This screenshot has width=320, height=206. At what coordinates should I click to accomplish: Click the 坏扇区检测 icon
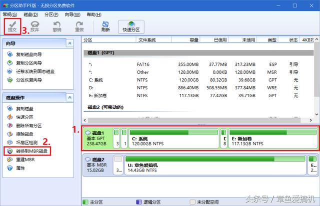coord(10,143)
